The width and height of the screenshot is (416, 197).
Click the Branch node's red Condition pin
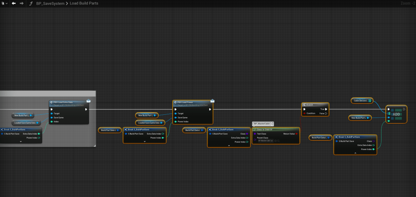(x=304, y=113)
